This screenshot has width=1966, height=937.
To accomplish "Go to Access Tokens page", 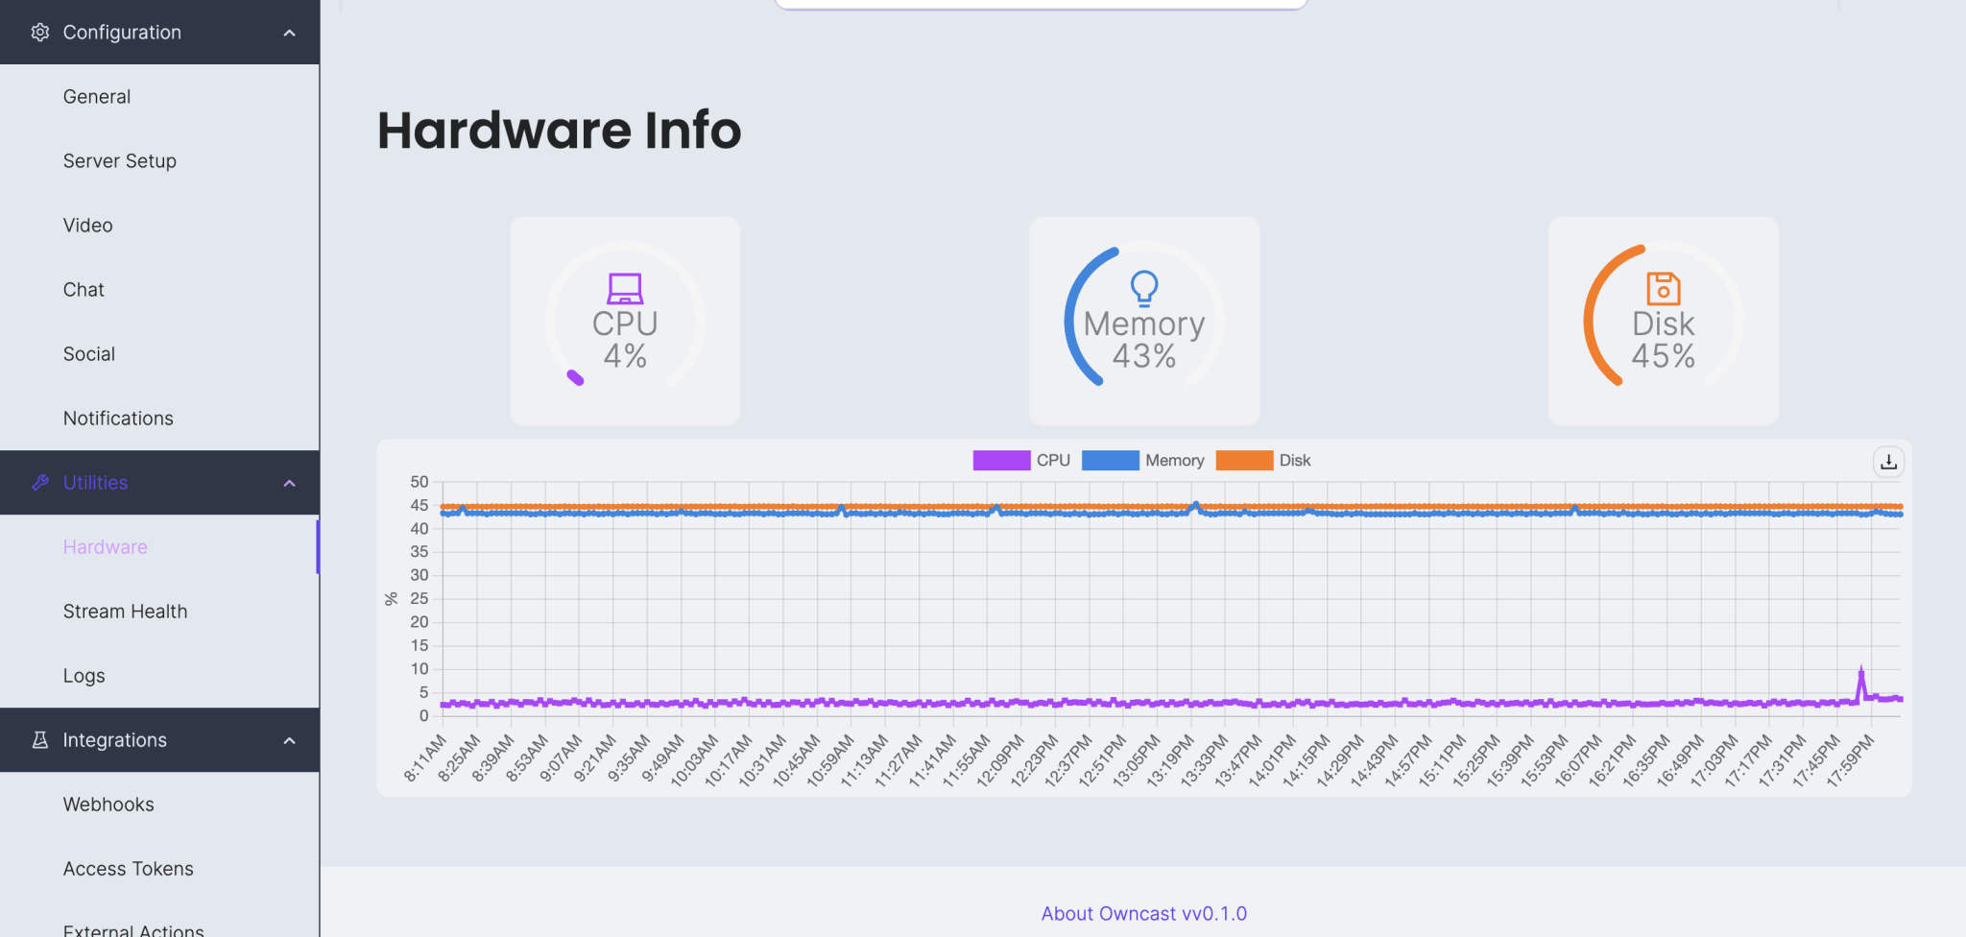I will (128, 869).
